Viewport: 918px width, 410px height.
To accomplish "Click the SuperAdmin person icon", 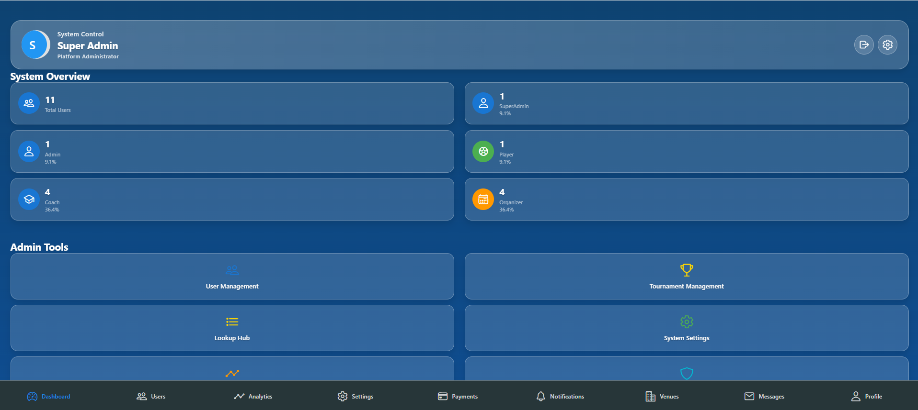I will 483,103.
